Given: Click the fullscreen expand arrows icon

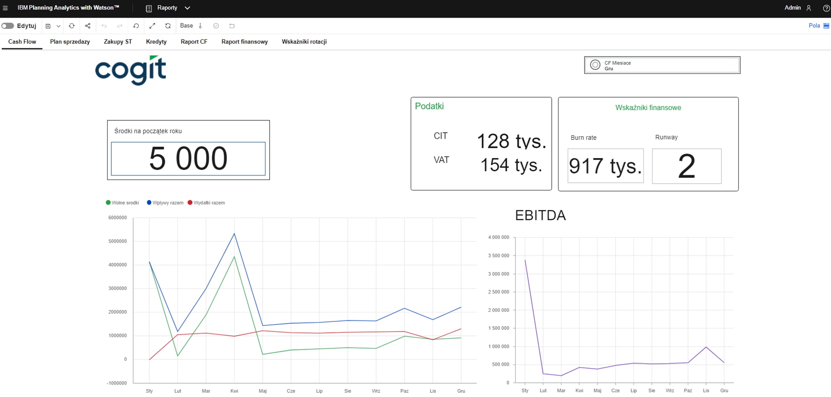Looking at the screenshot, I should pos(152,26).
